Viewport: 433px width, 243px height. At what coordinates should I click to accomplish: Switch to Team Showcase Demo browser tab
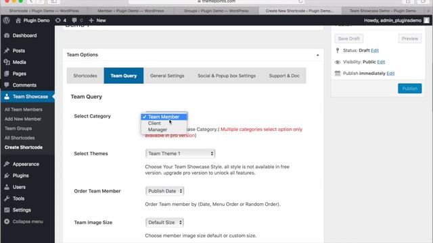click(x=383, y=11)
